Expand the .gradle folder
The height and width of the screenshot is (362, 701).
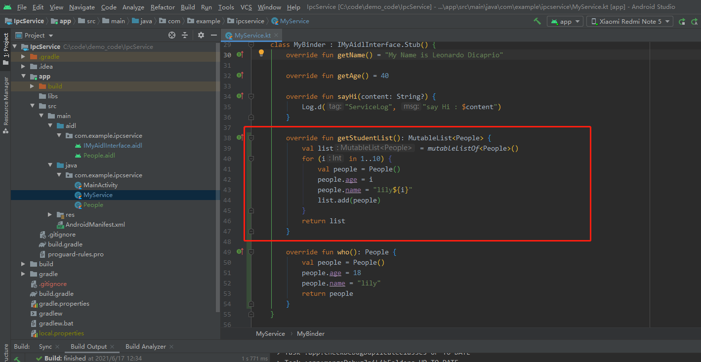23,56
